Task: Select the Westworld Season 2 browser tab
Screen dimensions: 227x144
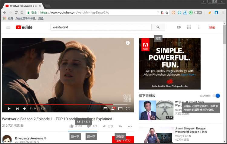Action: (23, 6)
